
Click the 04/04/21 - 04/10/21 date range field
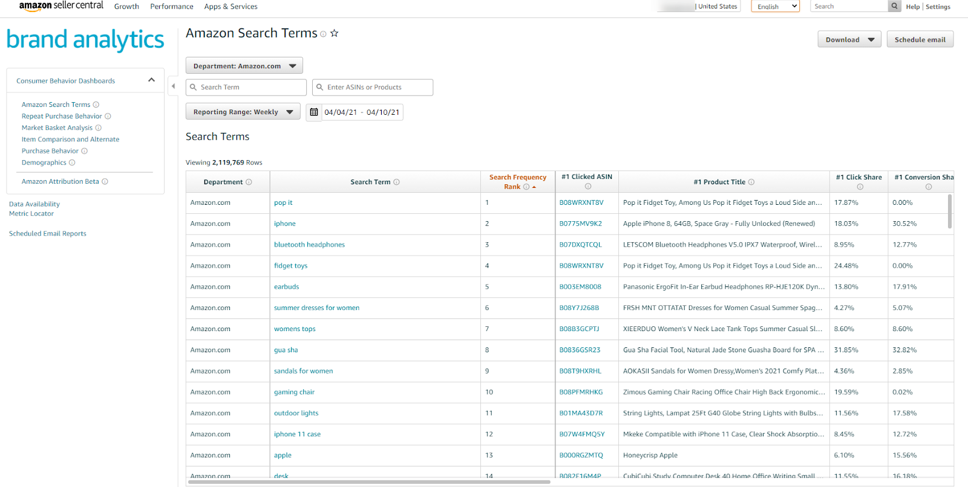[x=362, y=112]
